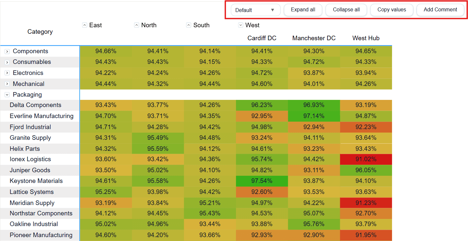Click the Cardiff DC column header
Screen dimensions: 468x241
[x=262, y=38]
